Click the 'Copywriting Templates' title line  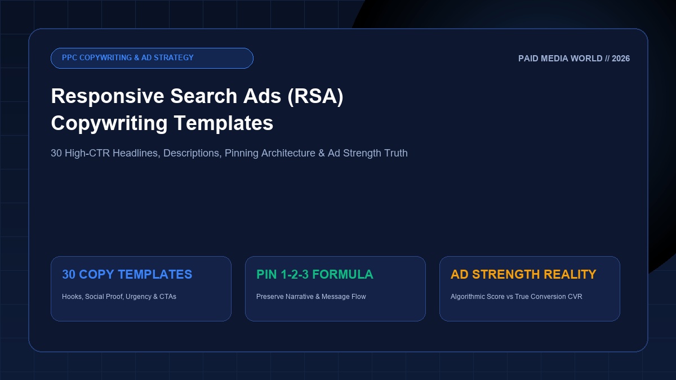tap(162, 123)
